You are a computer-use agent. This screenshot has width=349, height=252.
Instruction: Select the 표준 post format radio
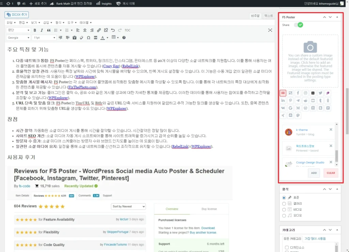click(x=284, y=198)
